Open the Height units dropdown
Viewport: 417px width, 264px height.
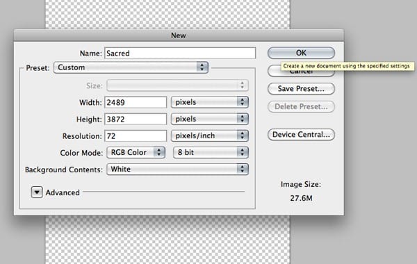[x=210, y=119]
